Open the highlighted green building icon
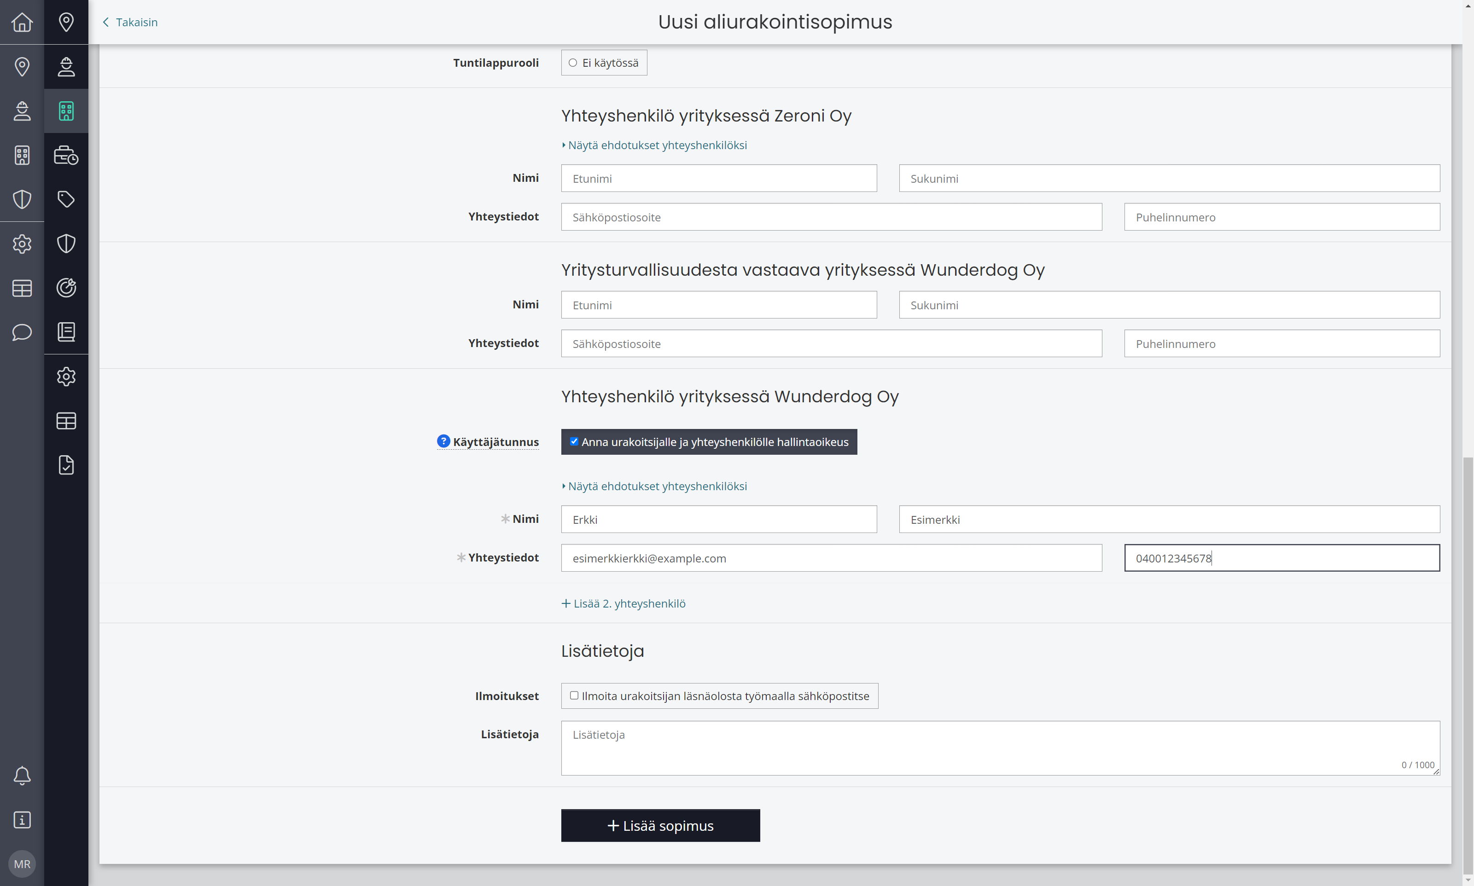This screenshot has width=1474, height=886. click(66, 111)
